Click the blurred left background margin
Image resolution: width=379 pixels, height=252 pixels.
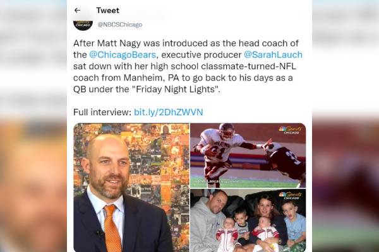tap(33, 126)
